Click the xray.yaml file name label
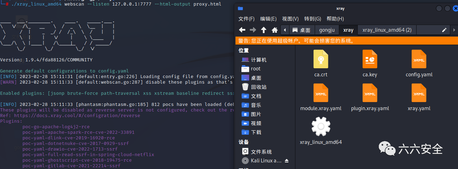Image resolution: width=458 pixels, height=169 pixels. (x=419, y=108)
